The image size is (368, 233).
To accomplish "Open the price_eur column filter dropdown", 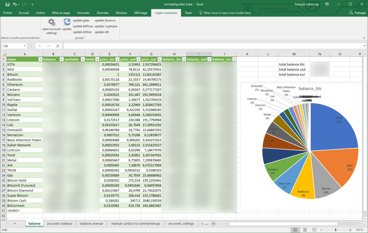I will [x=159, y=59].
